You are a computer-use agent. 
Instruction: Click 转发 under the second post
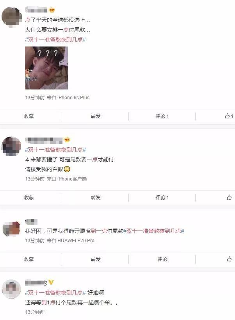pyautogui.click(x=96, y=197)
